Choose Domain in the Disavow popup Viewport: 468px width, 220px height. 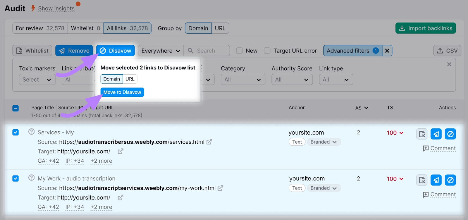pyautogui.click(x=112, y=79)
